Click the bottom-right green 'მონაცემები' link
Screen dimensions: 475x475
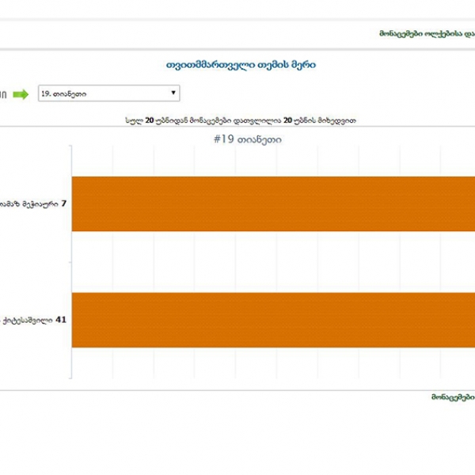[x=452, y=396]
